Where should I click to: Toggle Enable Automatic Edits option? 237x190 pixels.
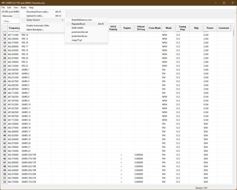pyautogui.click(x=38, y=26)
